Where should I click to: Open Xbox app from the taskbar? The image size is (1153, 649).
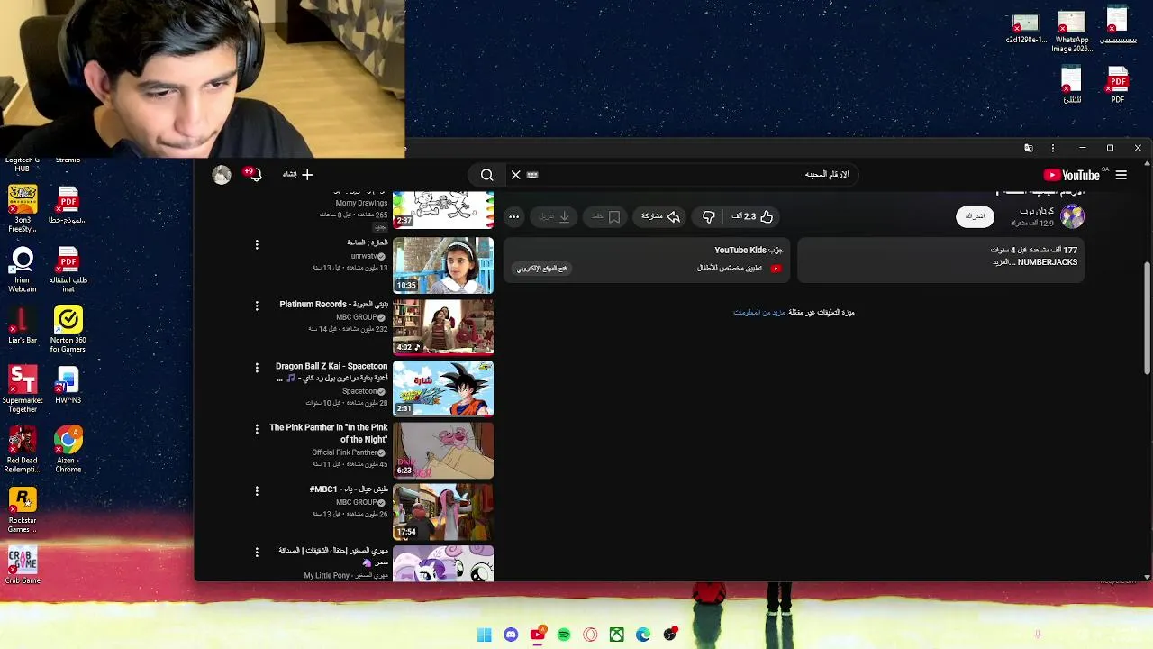click(616, 635)
